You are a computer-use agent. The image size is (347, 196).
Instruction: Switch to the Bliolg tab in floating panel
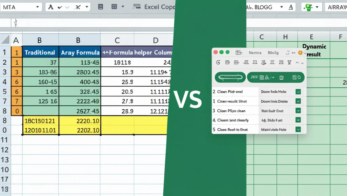click(x=273, y=52)
